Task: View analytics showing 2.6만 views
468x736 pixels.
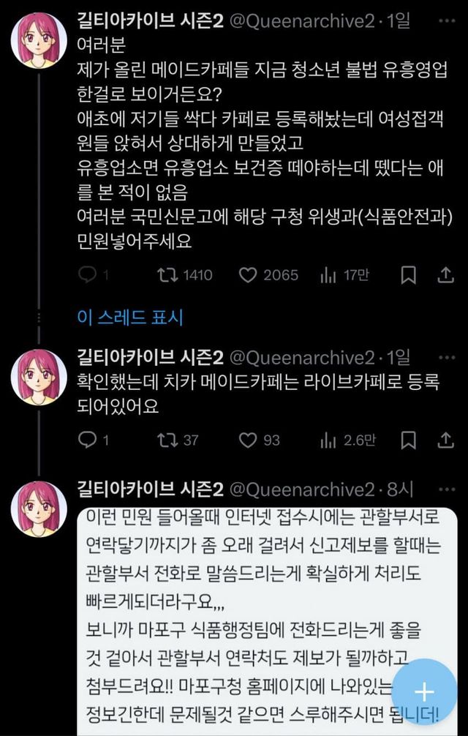Action: point(327,440)
